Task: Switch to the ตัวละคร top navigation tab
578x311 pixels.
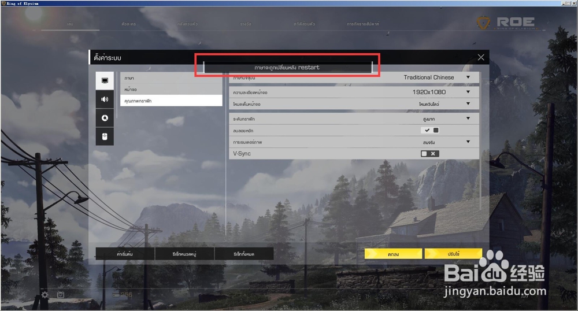Action: pos(129,24)
